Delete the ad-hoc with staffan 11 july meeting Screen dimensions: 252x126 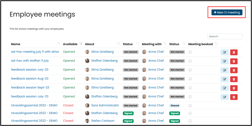[x=234, y=61]
